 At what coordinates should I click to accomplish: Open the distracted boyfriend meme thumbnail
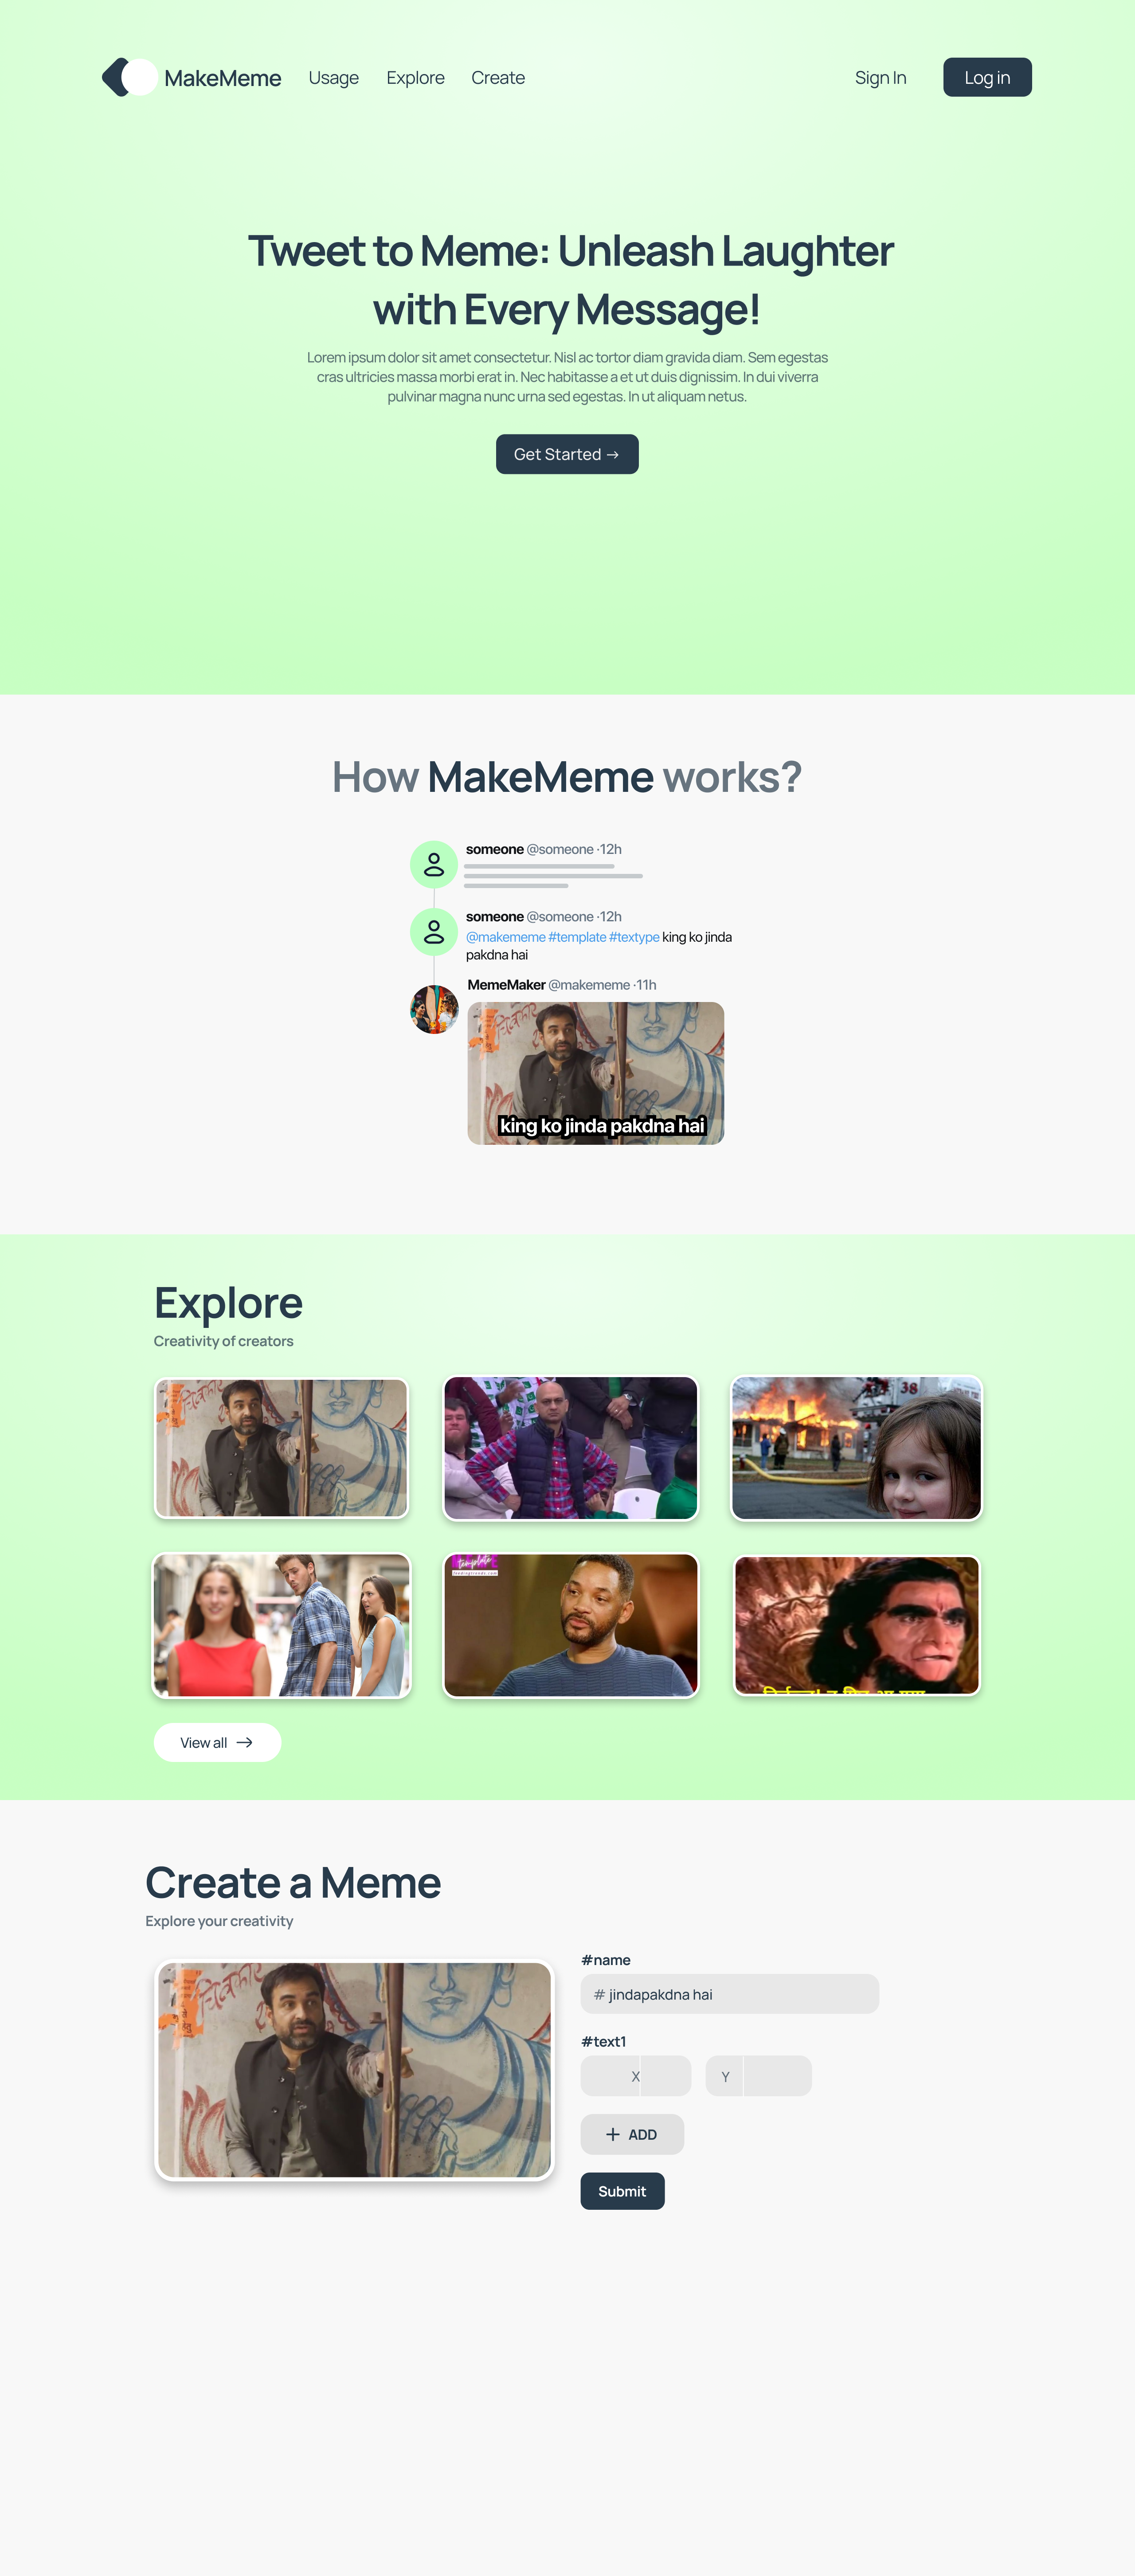[x=281, y=1625]
